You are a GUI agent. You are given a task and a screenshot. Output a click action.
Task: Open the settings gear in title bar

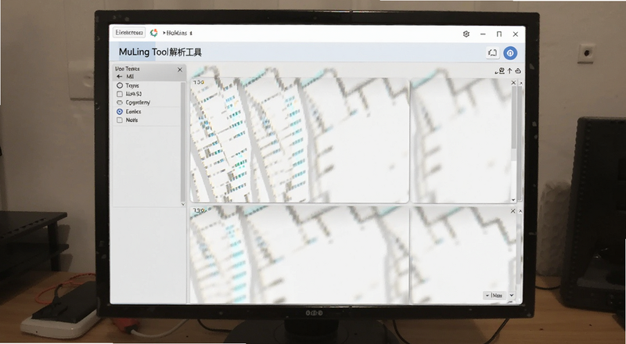coord(466,34)
